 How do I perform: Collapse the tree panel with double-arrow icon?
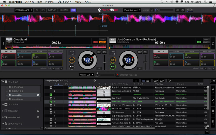[2, 80]
